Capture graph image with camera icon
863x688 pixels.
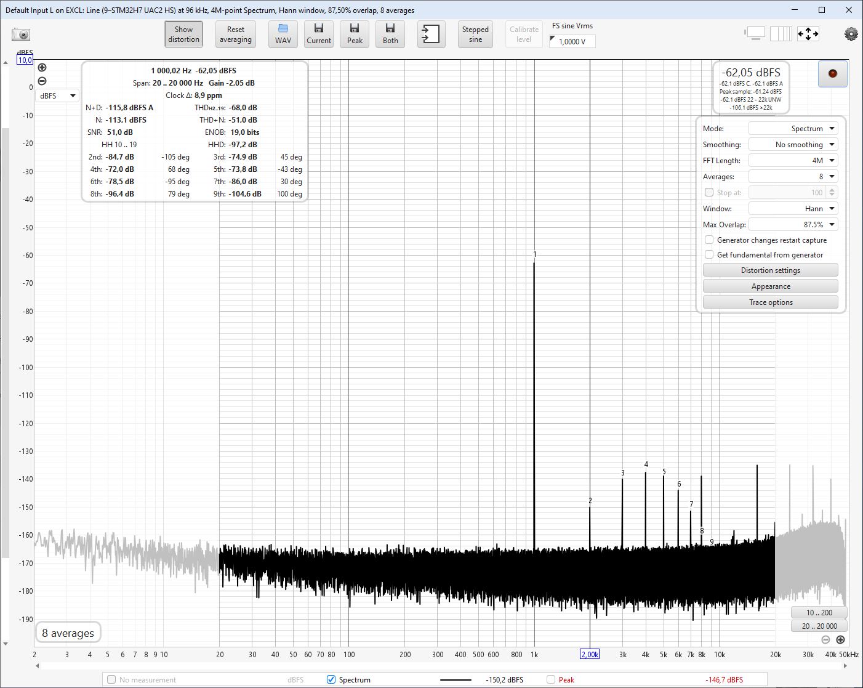coord(21,34)
